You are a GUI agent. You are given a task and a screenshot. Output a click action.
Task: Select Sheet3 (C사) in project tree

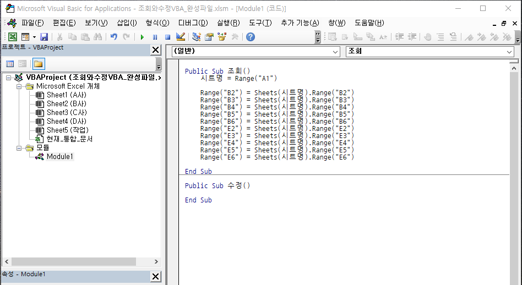[x=67, y=112]
